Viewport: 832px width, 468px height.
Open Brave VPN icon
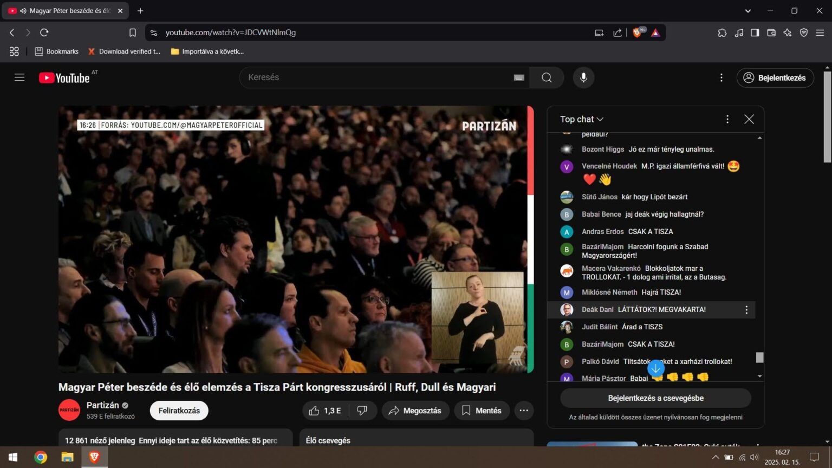coord(804,32)
